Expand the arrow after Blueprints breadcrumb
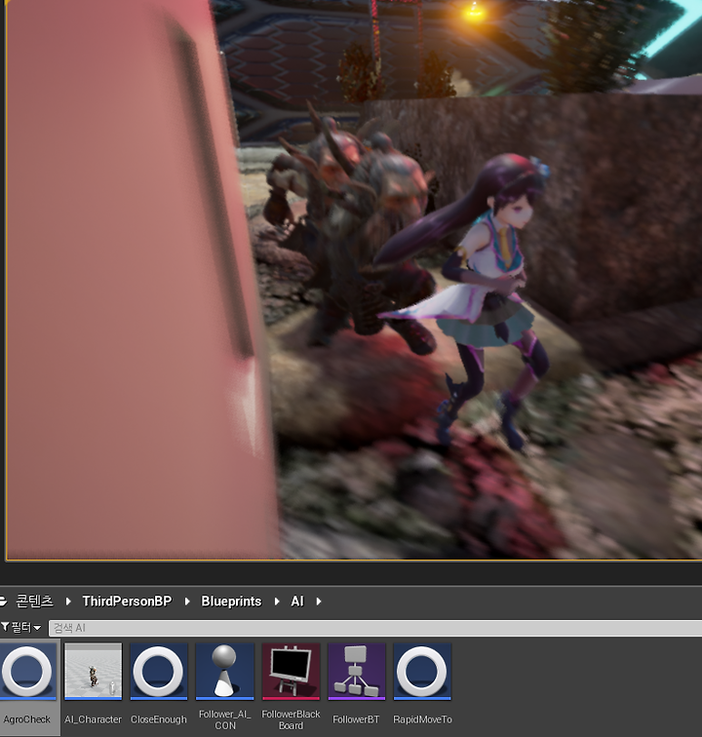Screen dimensions: 702x737 (277, 601)
